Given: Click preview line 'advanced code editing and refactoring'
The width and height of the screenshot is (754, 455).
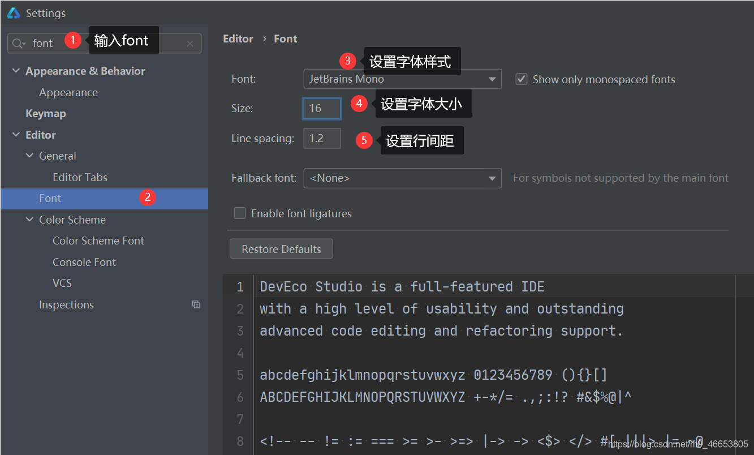Looking at the screenshot, I should (x=442, y=331).
